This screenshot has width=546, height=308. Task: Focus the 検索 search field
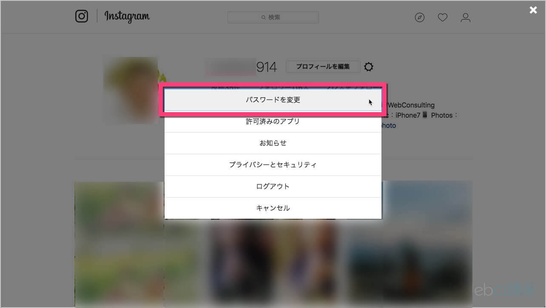click(273, 17)
